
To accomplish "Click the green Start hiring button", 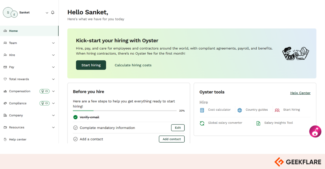I will click(x=91, y=65).
